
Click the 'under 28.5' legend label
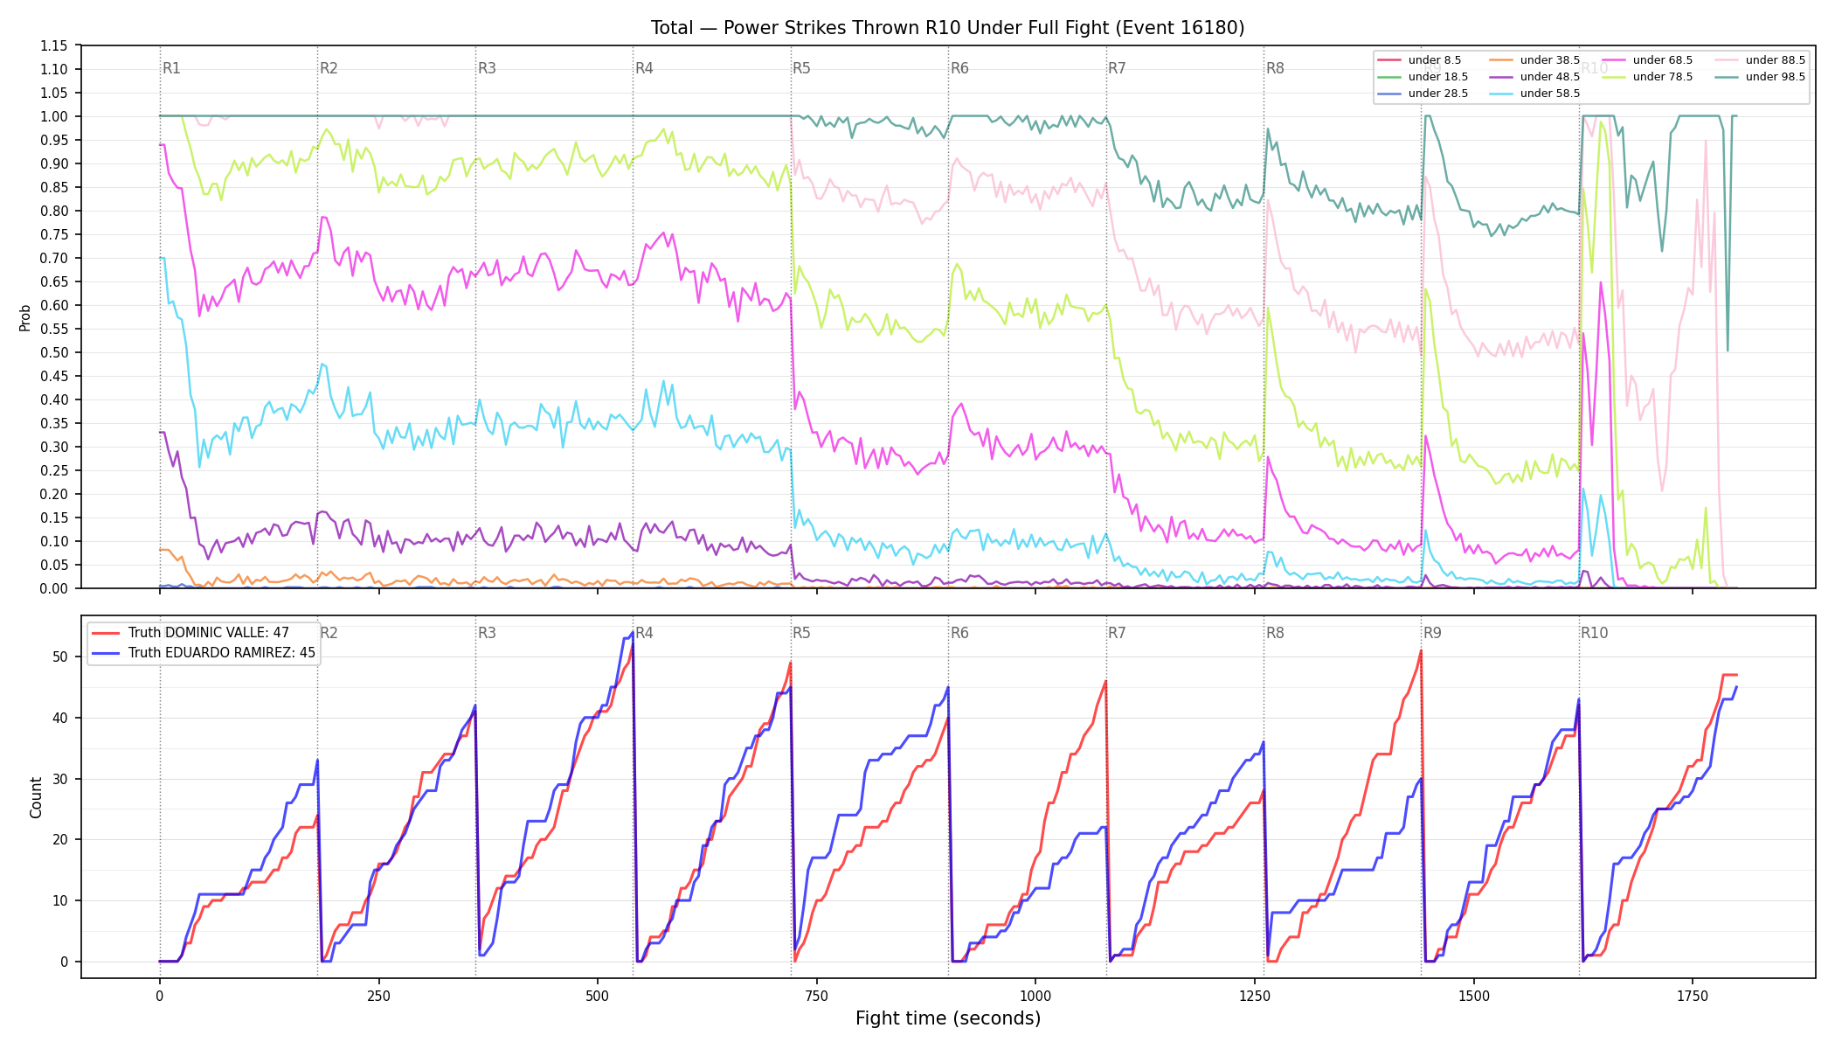click(1437, 94)
